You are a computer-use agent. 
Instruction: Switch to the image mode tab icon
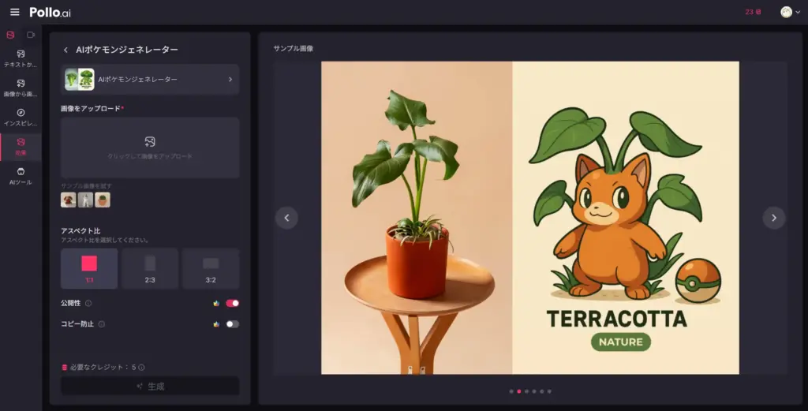coord(10,35)
